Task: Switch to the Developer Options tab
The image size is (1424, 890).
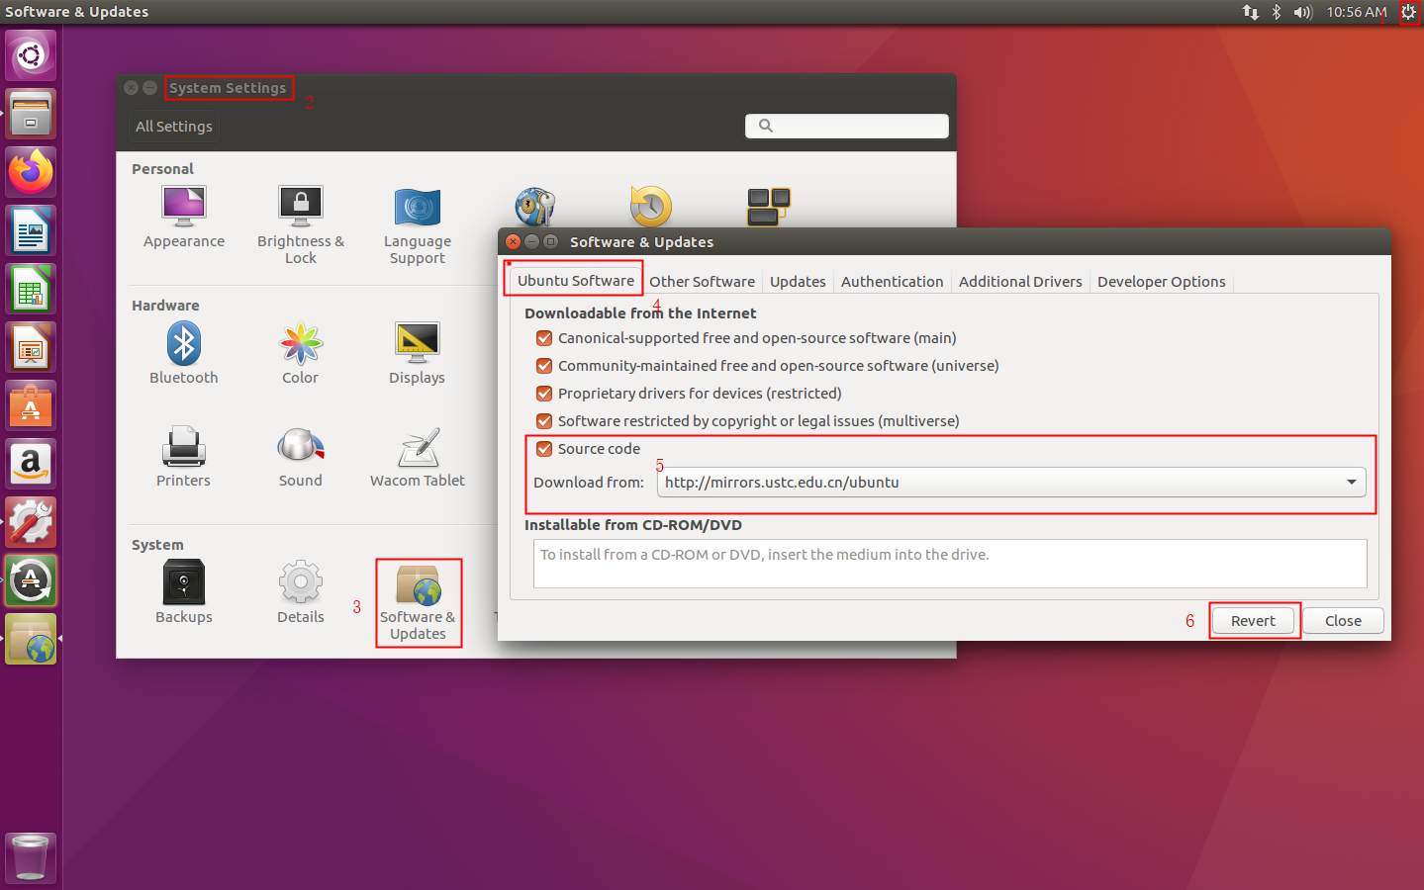Action: tap(1161, 282)
